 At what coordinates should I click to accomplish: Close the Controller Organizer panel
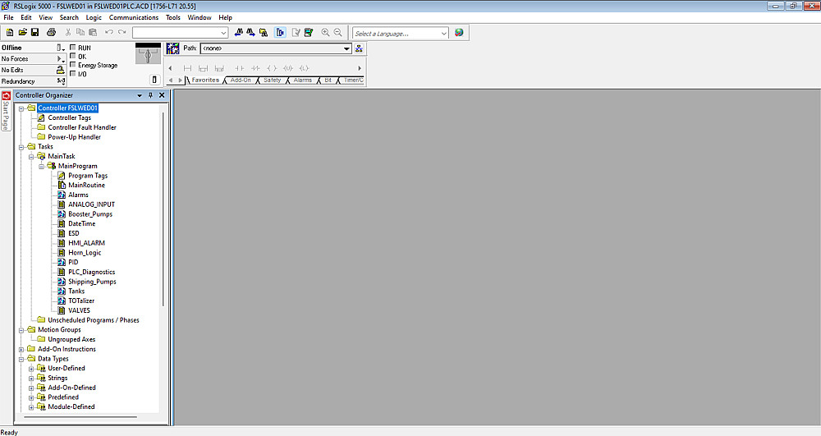[162, 95]
